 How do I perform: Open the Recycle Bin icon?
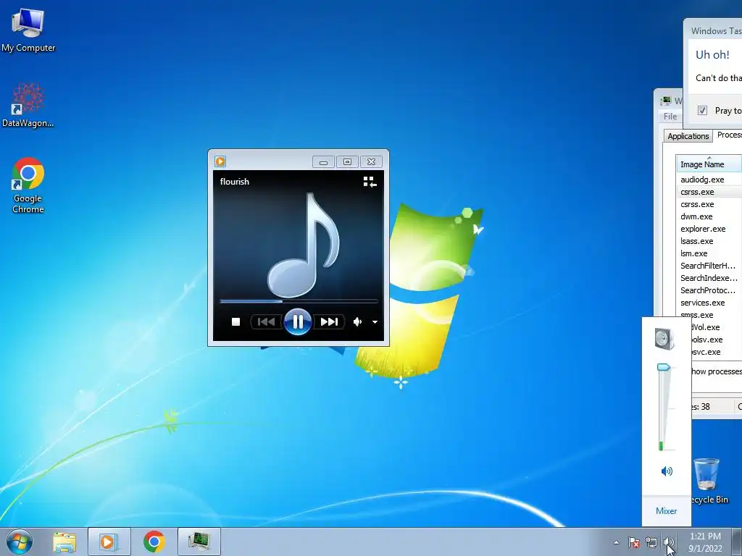707,481
